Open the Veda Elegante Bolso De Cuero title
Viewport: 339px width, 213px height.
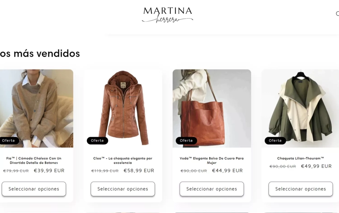[212, 160]
